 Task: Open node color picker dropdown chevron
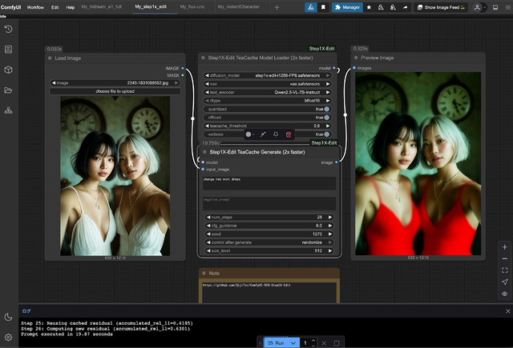[x=254, y=134]
